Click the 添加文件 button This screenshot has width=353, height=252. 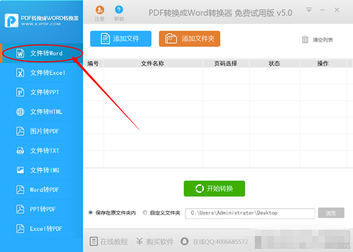point(120,39)
